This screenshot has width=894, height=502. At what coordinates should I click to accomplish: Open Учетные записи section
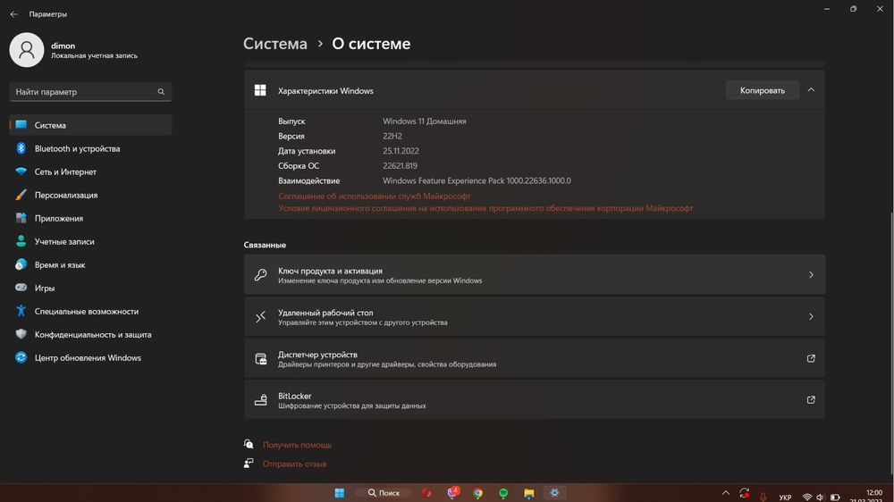pyautogui.click(x=90, y=241)
